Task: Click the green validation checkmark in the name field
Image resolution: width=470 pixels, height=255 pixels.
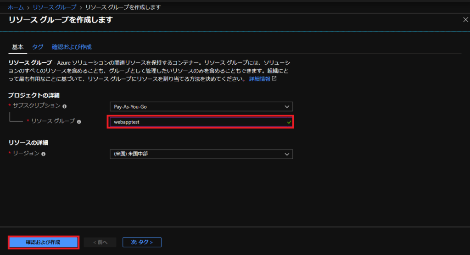Action: pos(289,122)
